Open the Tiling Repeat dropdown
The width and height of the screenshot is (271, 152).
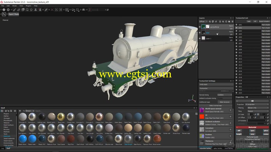tap(258, 111)
